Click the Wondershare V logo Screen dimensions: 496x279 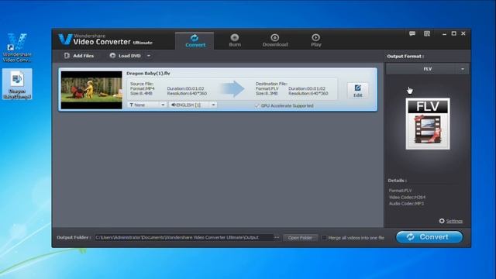click(65, 40)
